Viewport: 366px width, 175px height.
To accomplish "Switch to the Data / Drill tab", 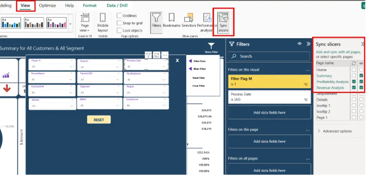I will (x=116, y=6).
